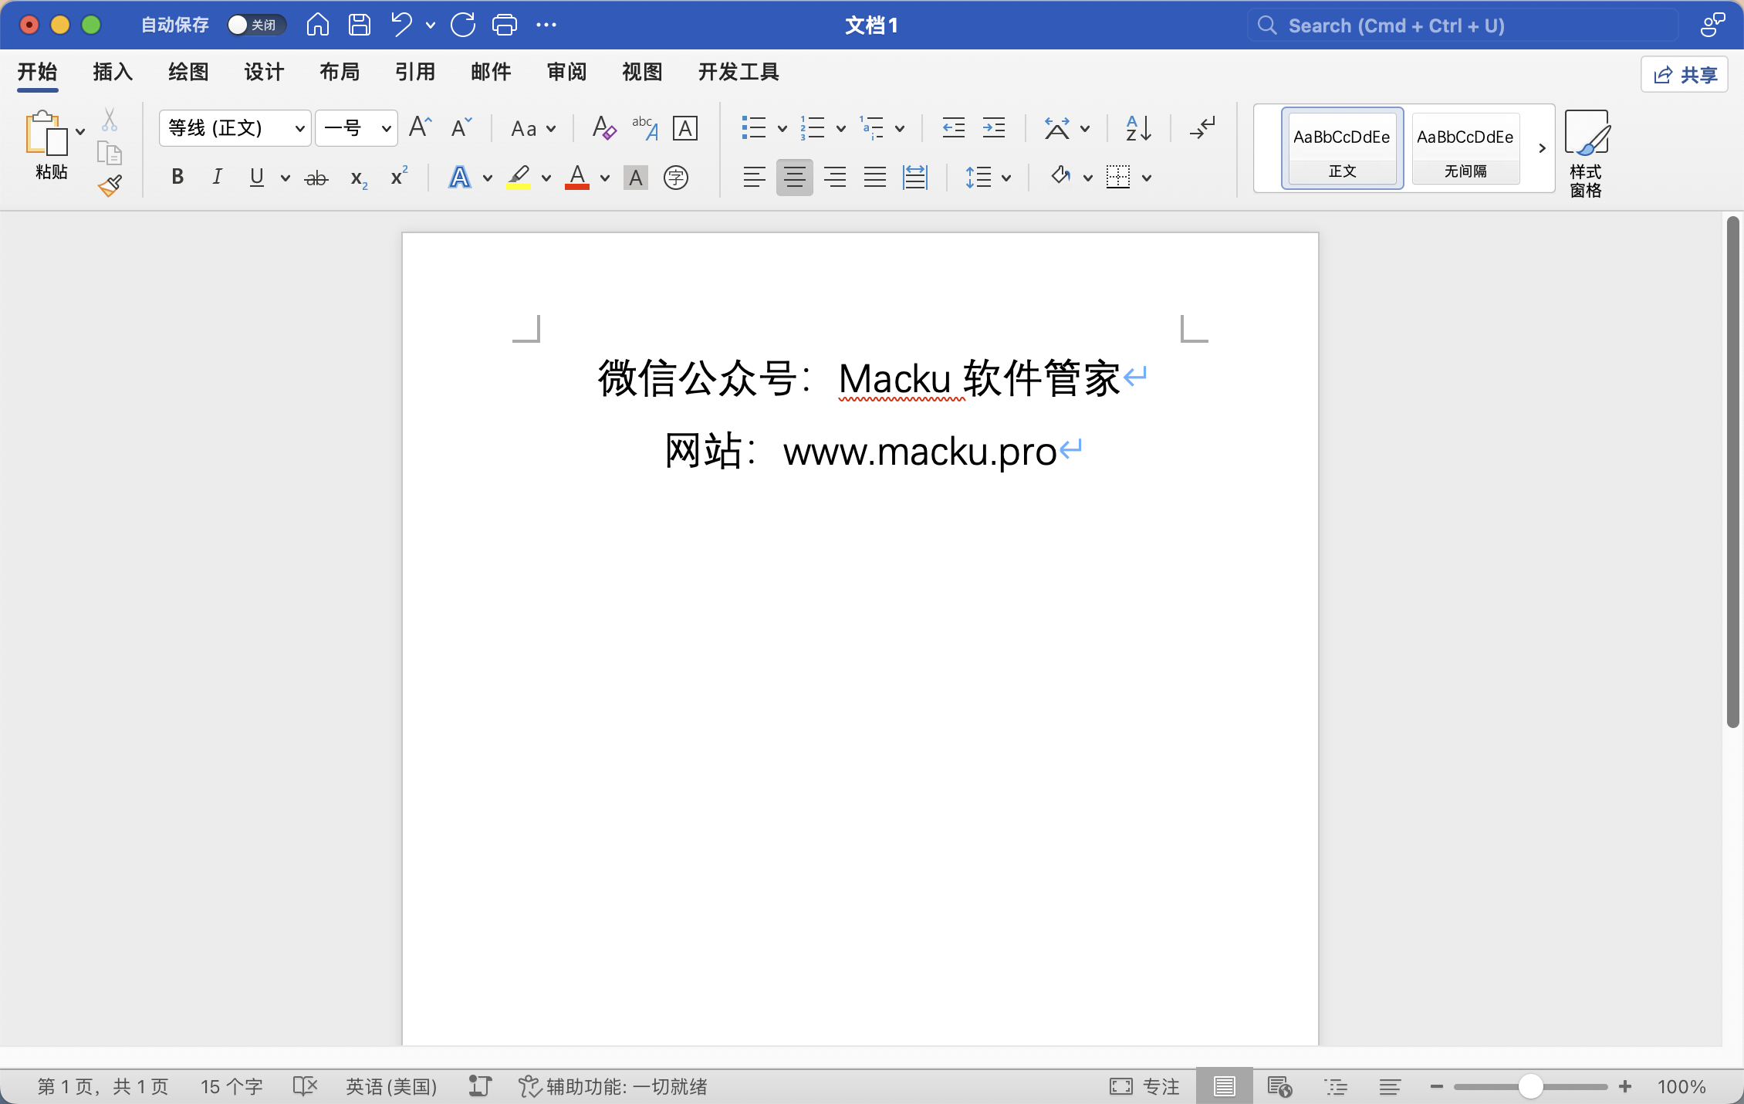The image size is (1744, 1104).
Task: Expand the borders dropdown arrow
Action: [x=1147, y=178]
